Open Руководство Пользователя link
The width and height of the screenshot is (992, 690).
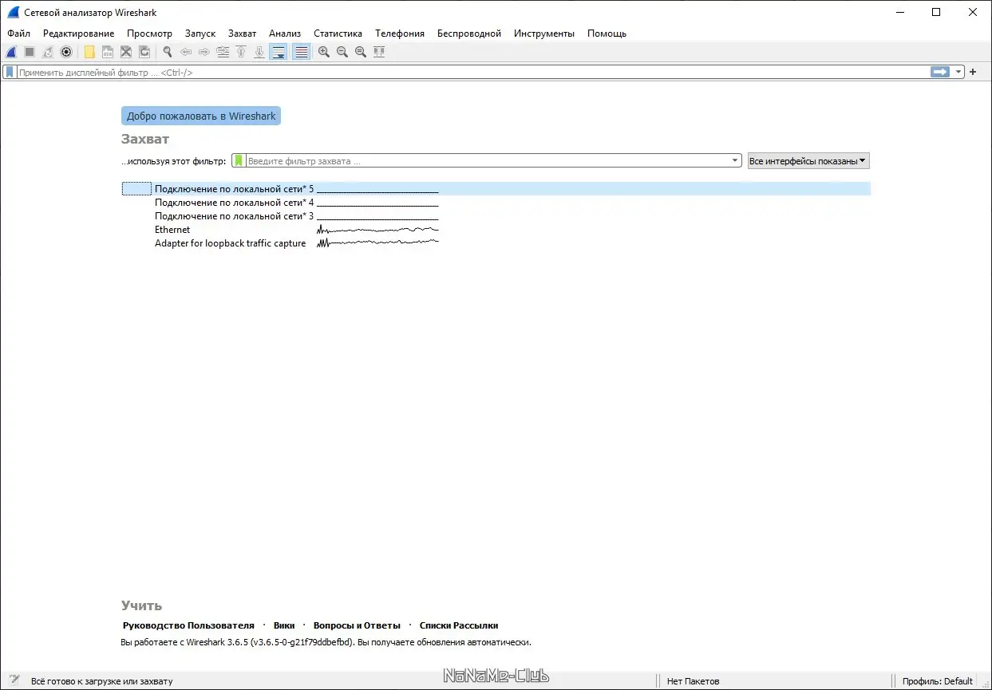pyautogui.click(x=188, y=625)
